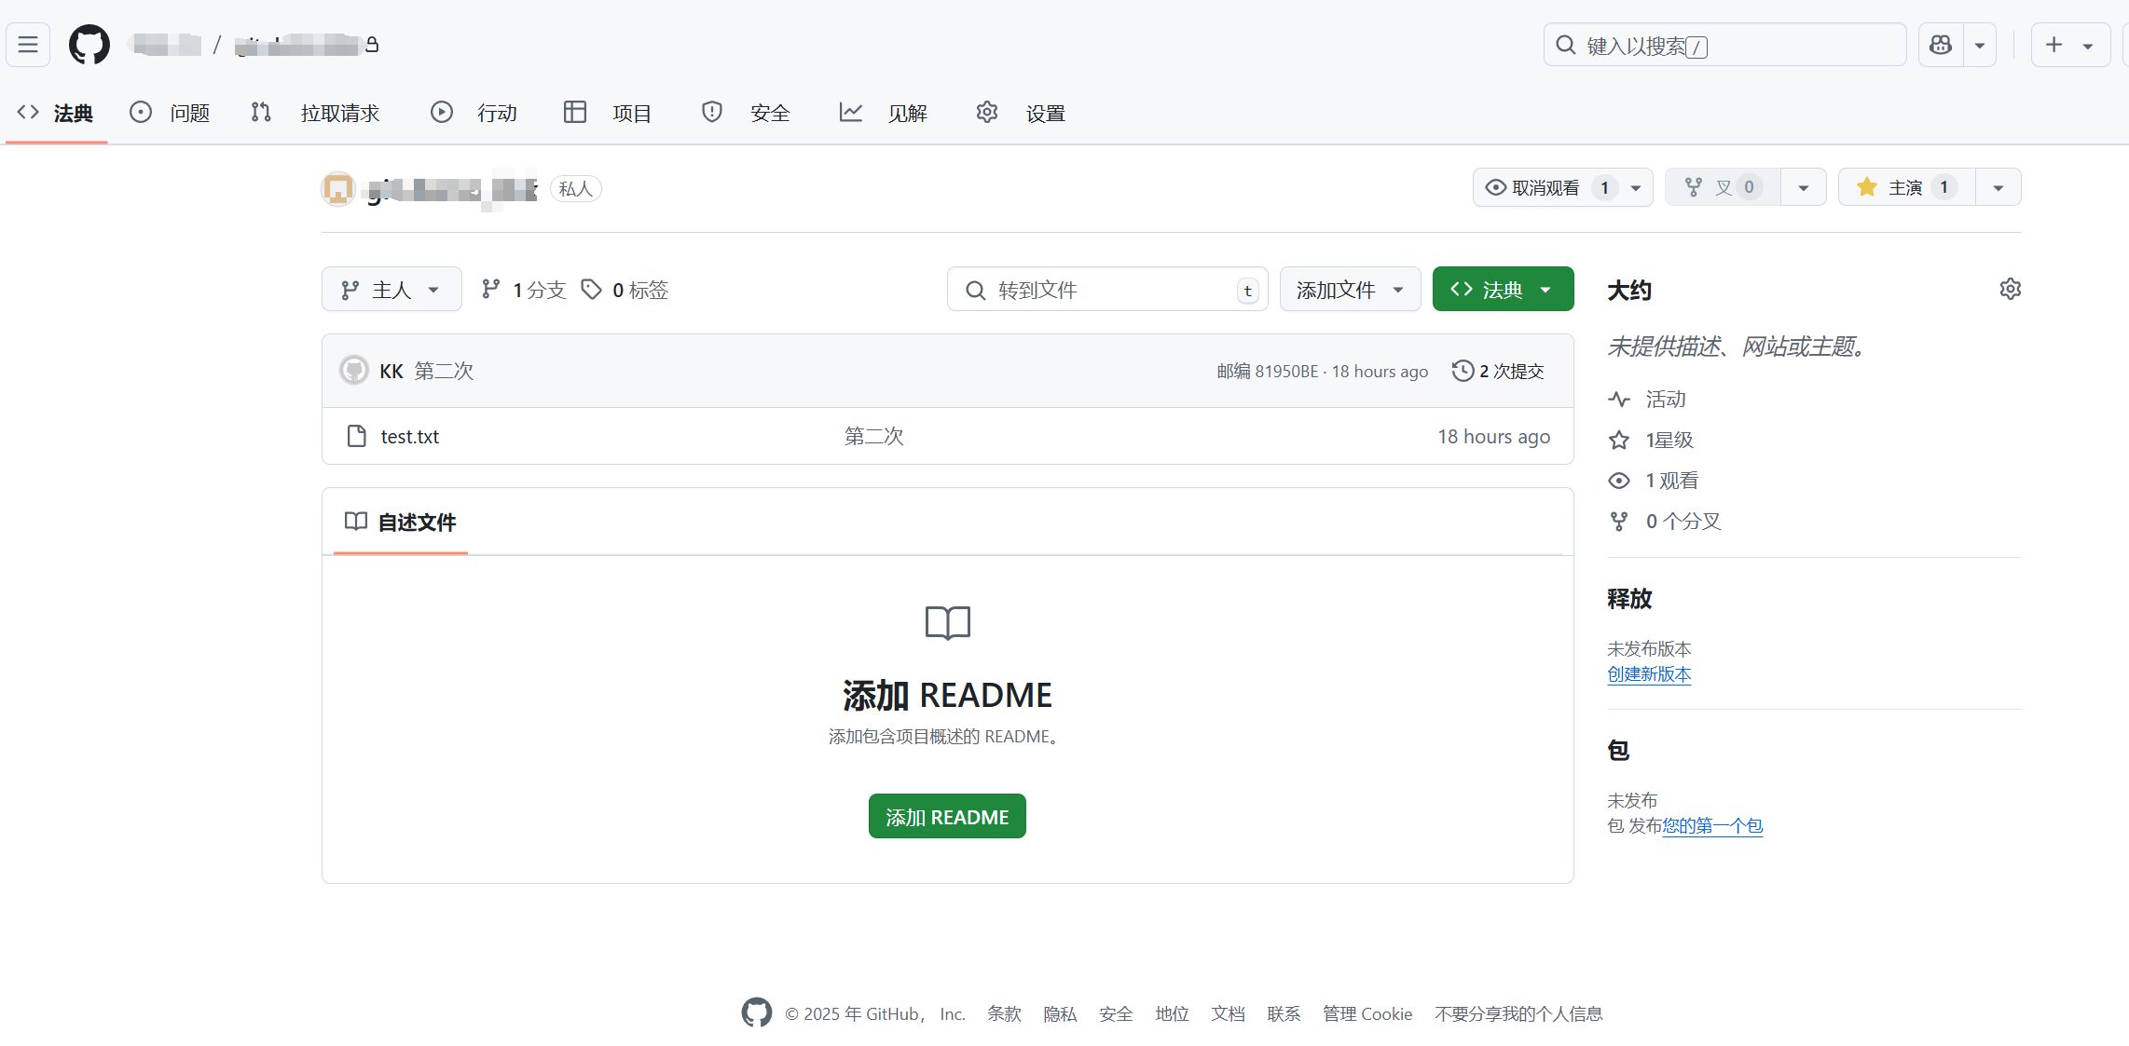The height and width of the screenshot is (1046, 2129).
Task: Click the GitHub logo in the top bar
Action: tap(89, 44)
